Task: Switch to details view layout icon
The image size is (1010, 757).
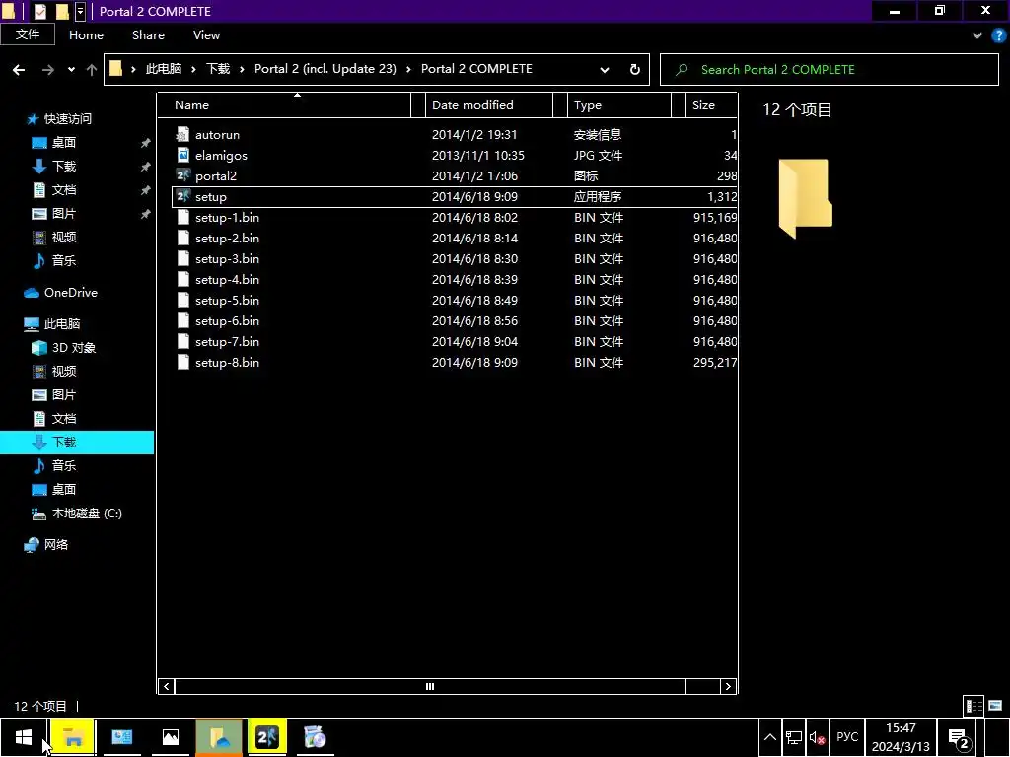Action: [974, 706]
